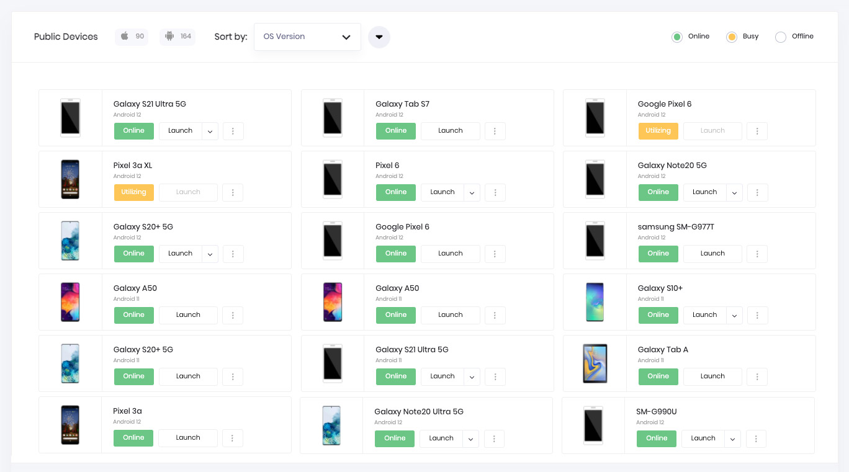This screenshot has width=849, height=472.
Task: Expand Launch arrow for Android 11 Galaxy S21 Ultra 5G
Action: click(472, 376)
